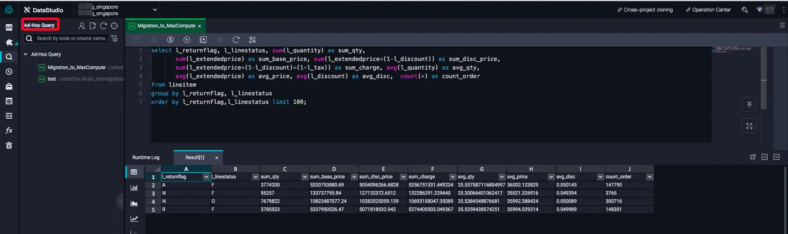Open avg_price column filter dropdown
Screen dimensions: 788x234
point(551,177)
